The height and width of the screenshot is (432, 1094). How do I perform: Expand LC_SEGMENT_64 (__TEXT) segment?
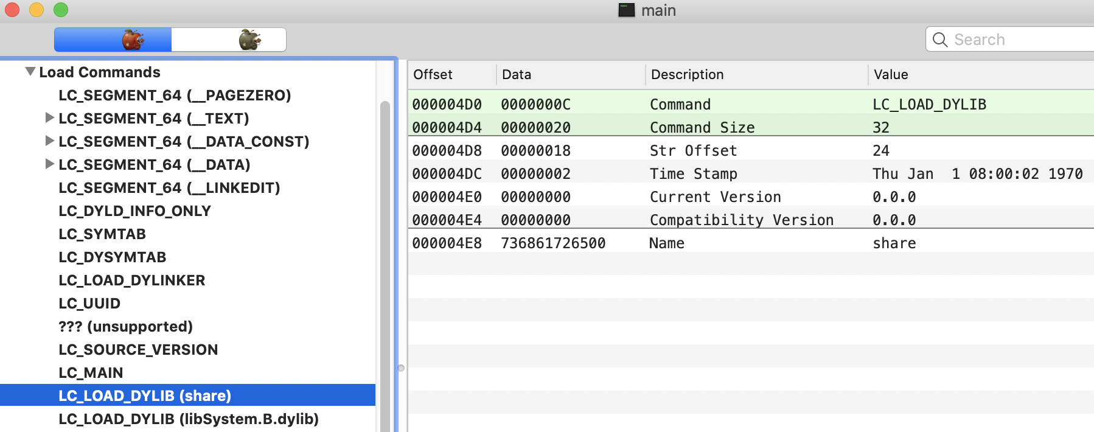[x=50, y=118]
